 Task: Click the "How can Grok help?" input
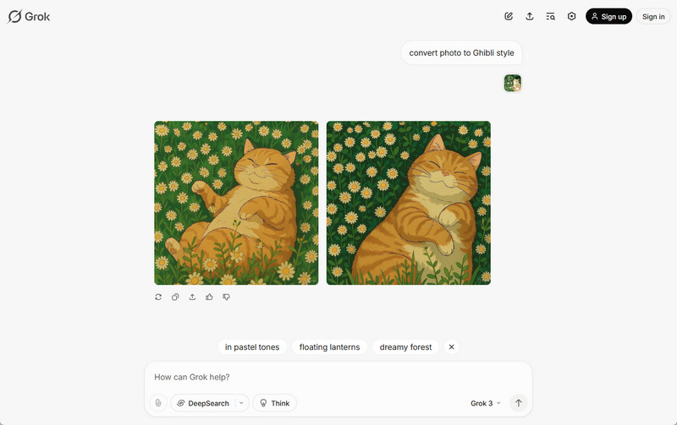coord(338,377)
